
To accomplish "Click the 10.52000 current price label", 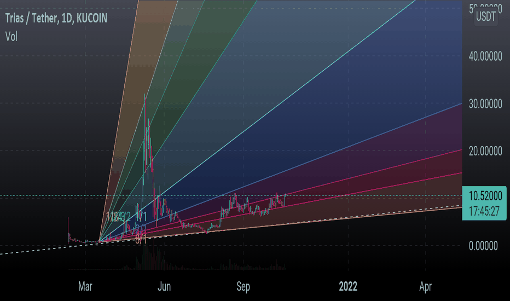I will tap(485, 196).
